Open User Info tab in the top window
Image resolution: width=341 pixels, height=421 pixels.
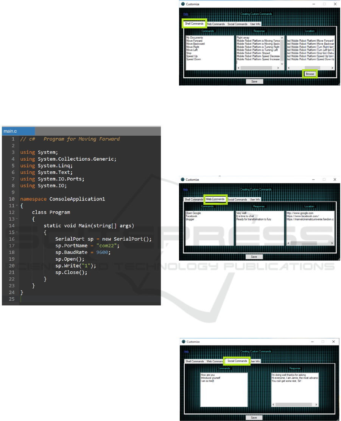(x=255, y=24)
